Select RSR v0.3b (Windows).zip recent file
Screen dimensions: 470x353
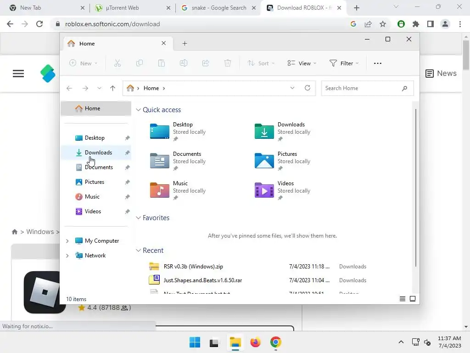pyautogui.click(x=193, y=267)
